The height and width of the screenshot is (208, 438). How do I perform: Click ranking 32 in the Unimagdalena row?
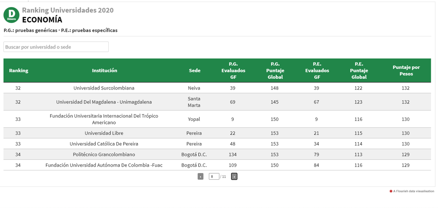(x=18, y=102)
